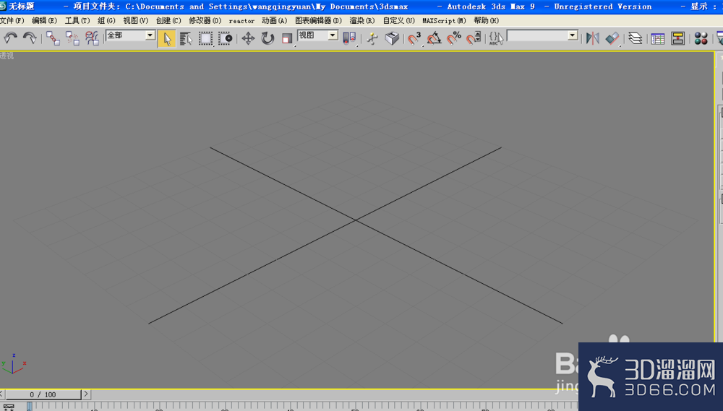Click the Unlink Selection tool
Viewport: 723px width, 411px height.
[72, 38]
